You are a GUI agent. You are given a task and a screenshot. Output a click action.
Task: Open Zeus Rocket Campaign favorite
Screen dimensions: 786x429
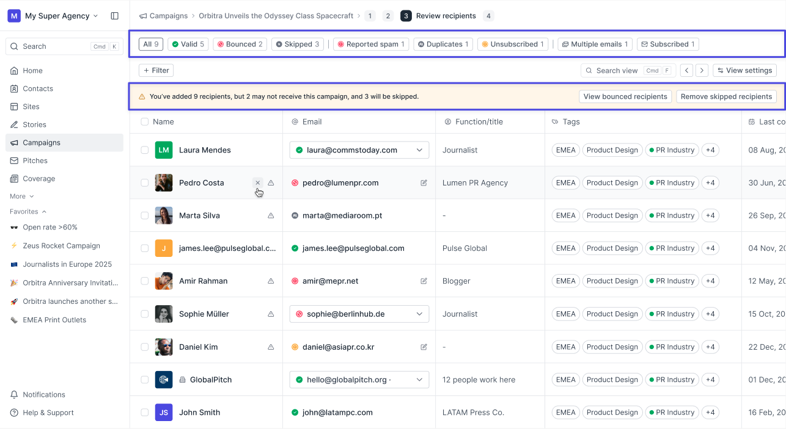coord(61,246)
